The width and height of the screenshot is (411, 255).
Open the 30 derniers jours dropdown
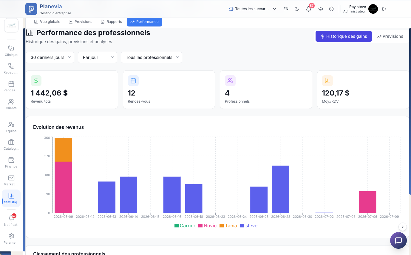pos(50,57)
